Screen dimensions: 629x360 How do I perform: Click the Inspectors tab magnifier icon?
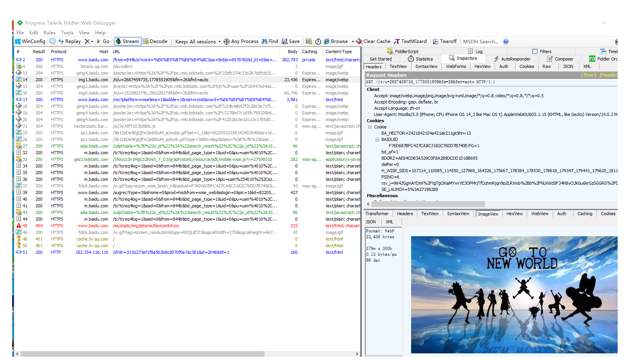452,58
